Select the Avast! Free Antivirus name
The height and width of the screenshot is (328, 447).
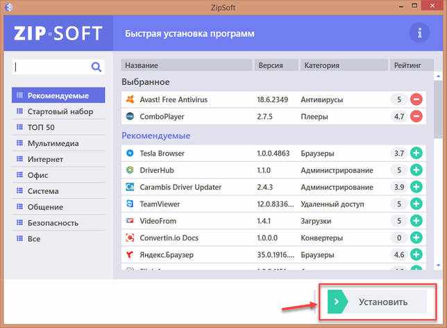point(174,99)
